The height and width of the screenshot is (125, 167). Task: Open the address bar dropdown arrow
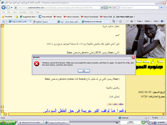point(102,8)
